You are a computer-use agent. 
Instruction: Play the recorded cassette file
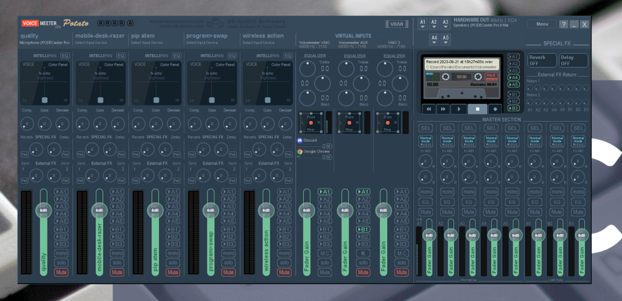459,109
